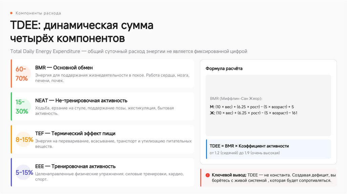Screen dimensions: 347x194
Task: Select the 5-15% percentage badge
Action: (24, 172)
